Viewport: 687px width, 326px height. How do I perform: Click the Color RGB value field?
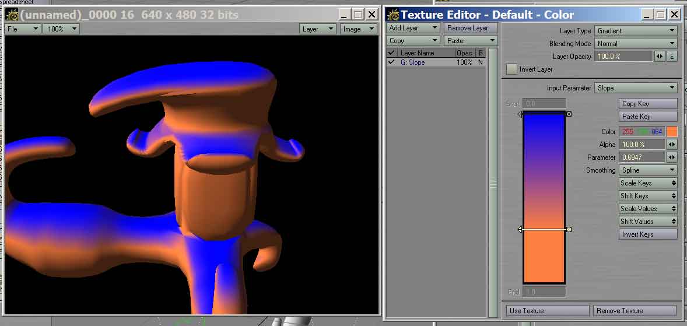[642, 131]
